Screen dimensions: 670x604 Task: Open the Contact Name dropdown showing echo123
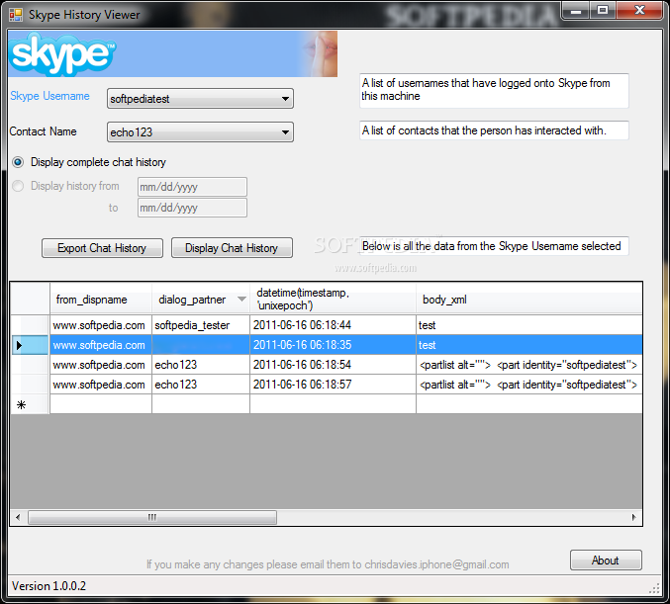pos(200,132)
